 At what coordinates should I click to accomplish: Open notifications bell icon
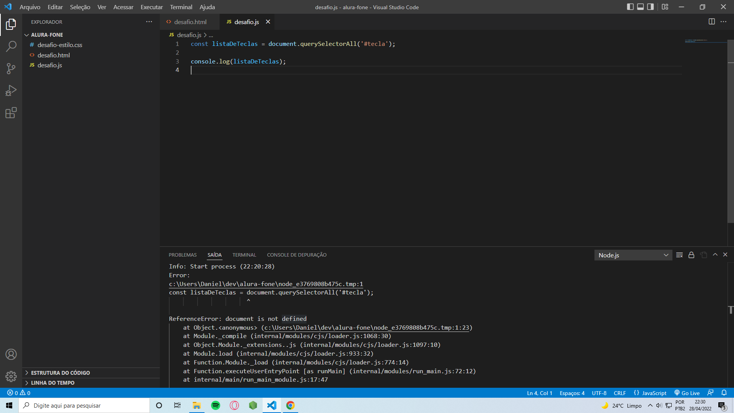(x=724, y=393)
